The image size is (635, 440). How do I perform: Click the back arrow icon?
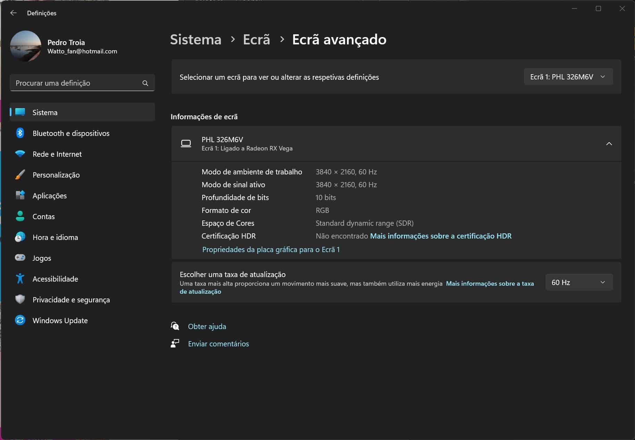[14, 13]
